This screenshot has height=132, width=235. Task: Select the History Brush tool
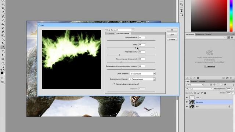[x=3, y=28]
